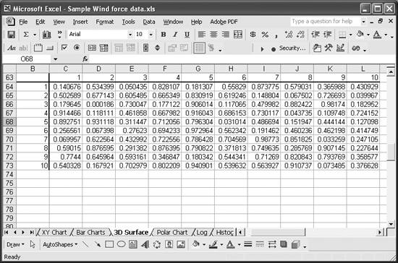Open the Format menu
398x263 pixels.
(105, 22)
